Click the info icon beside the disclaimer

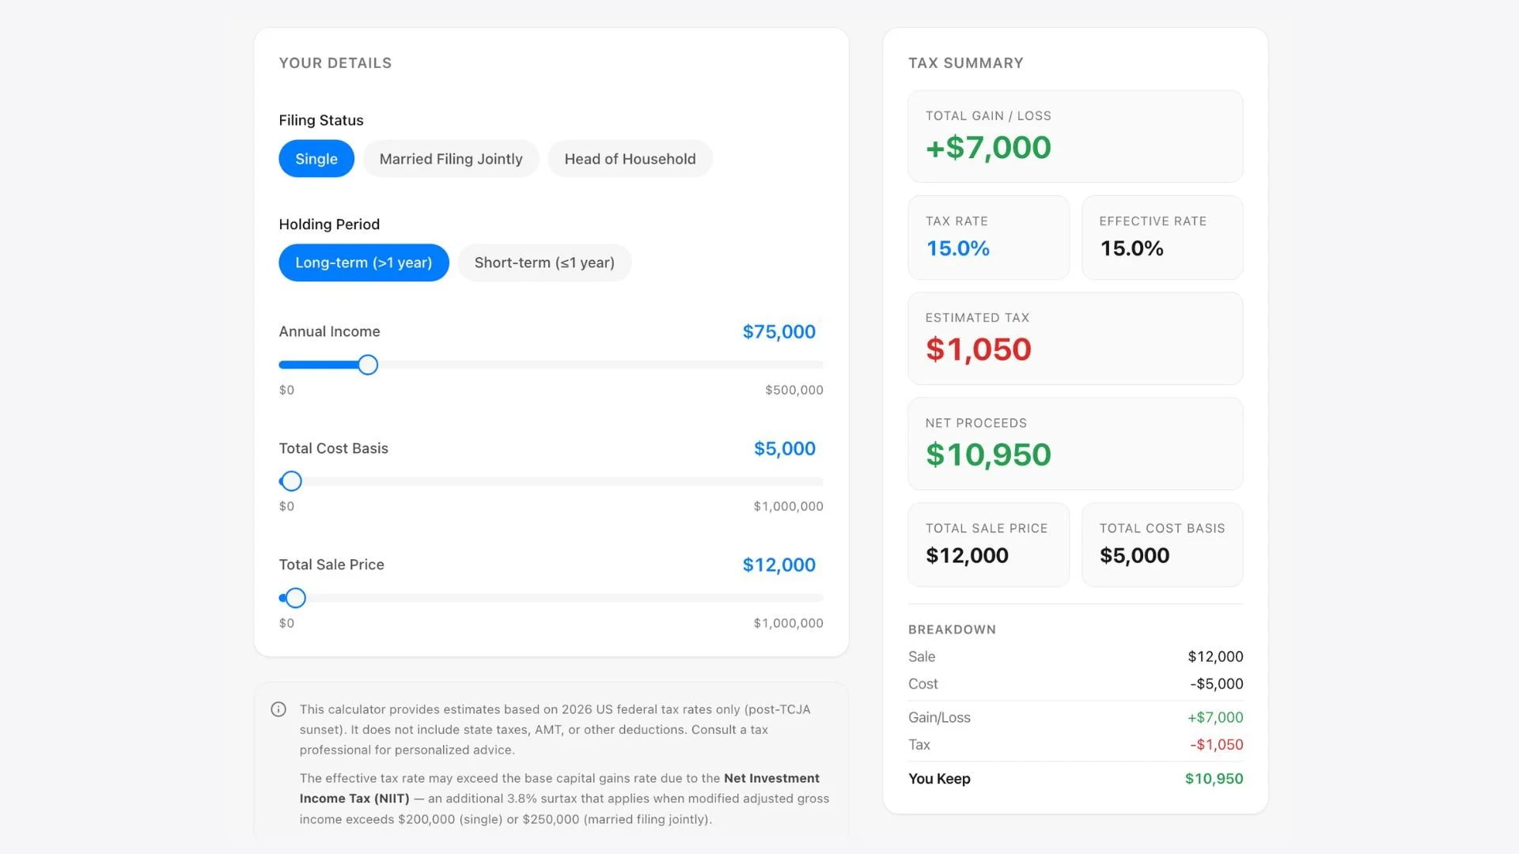[x=278, y=709]
